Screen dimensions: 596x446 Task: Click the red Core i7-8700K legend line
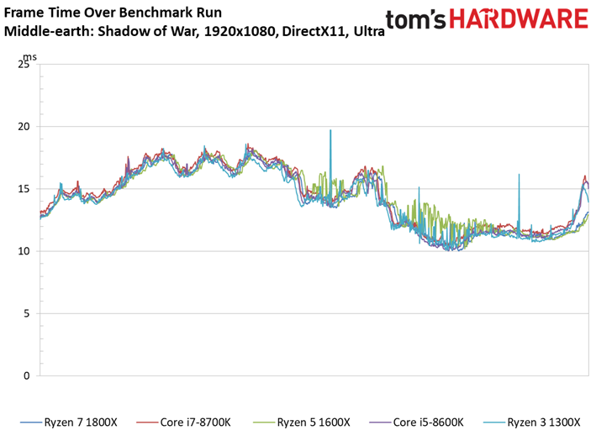pos(147,422)
